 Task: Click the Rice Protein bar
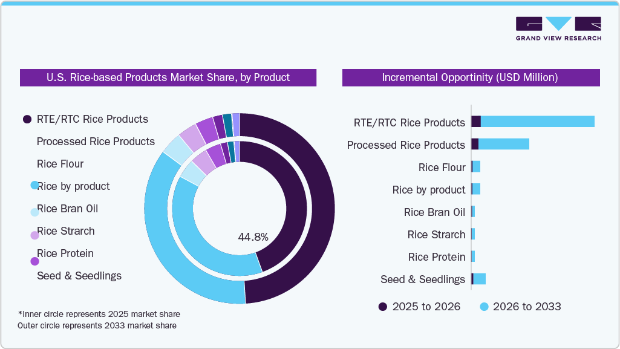tap(473, 256)
